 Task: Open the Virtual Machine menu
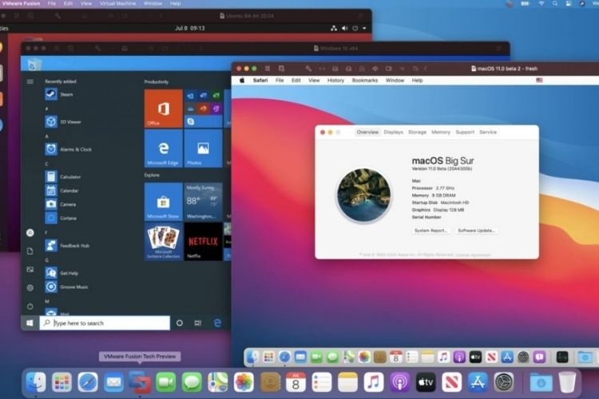coord(117,3)
